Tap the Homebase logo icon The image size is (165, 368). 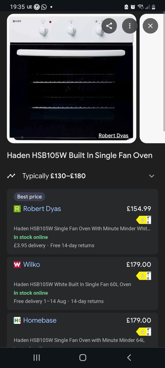(x=17, y=320)
